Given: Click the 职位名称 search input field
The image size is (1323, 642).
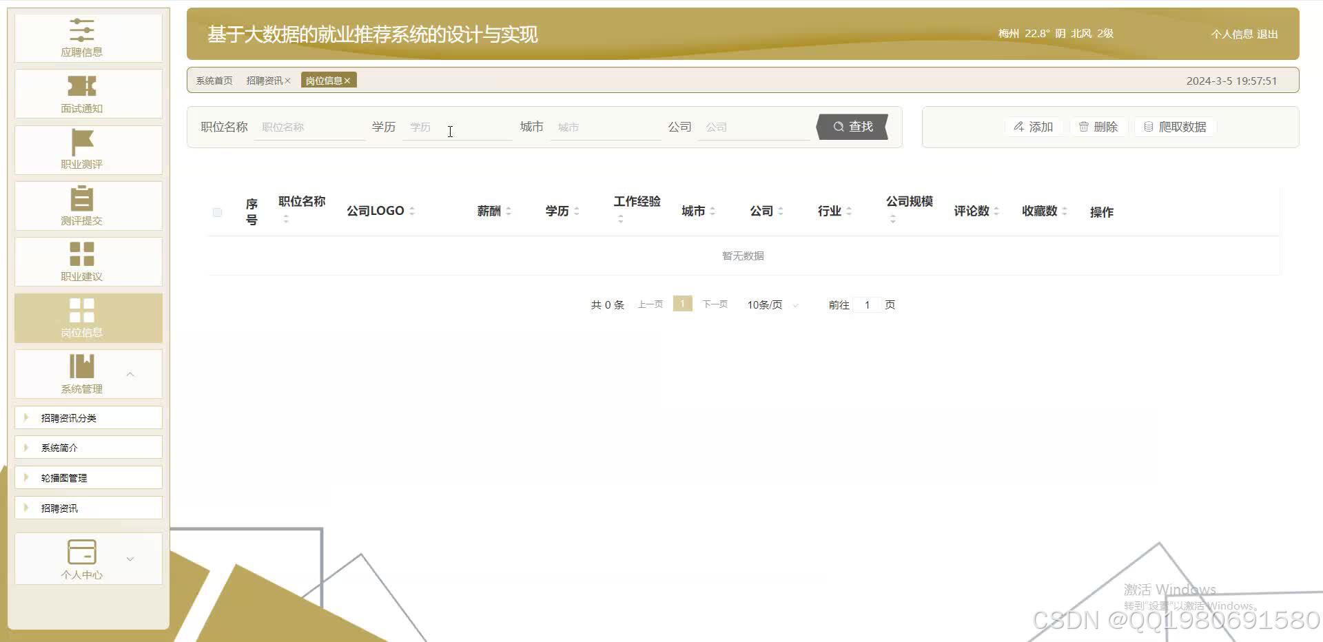Looking at the screenshot, I should 309,127.
